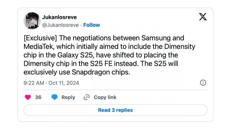Click the 9:22 AM · Oct 11, 2024 timestamp
The width and height of the screenshot is (228, 128).
pyautogui.click(x=51, y=83)
